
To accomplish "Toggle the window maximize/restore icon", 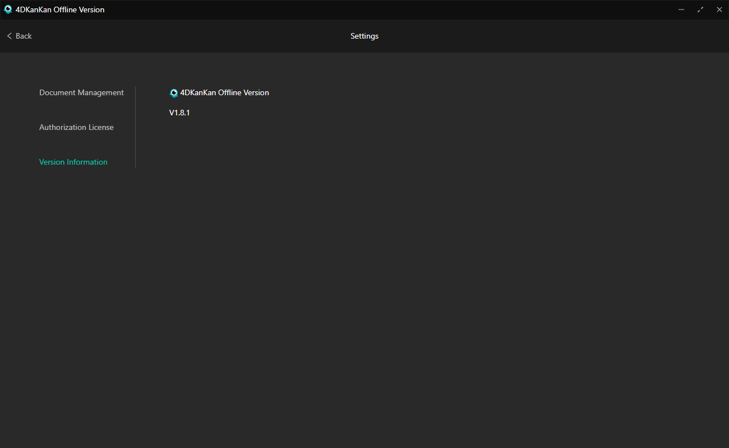I will 700,10.
